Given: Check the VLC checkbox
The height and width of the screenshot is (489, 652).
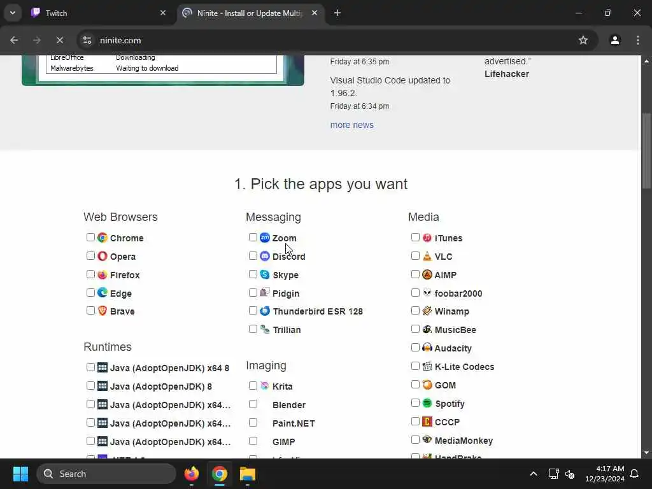Looking at the screenshot, I should [x=415, y=256].
